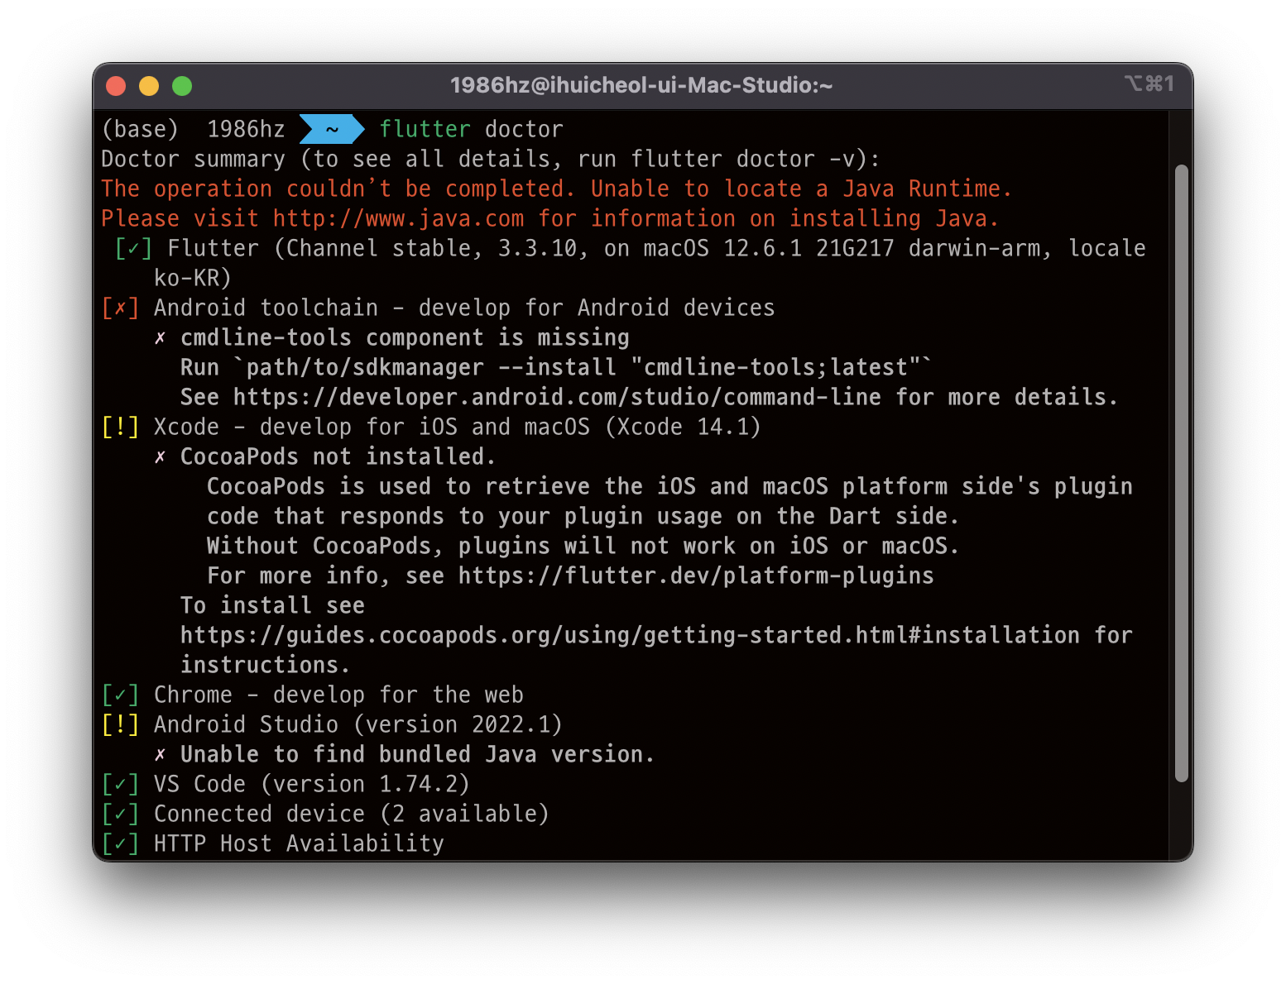This screenshot has height=984, width=1286.
Task: Click the green check beside HTTP Host Availability
Action: tap(120, 843)
